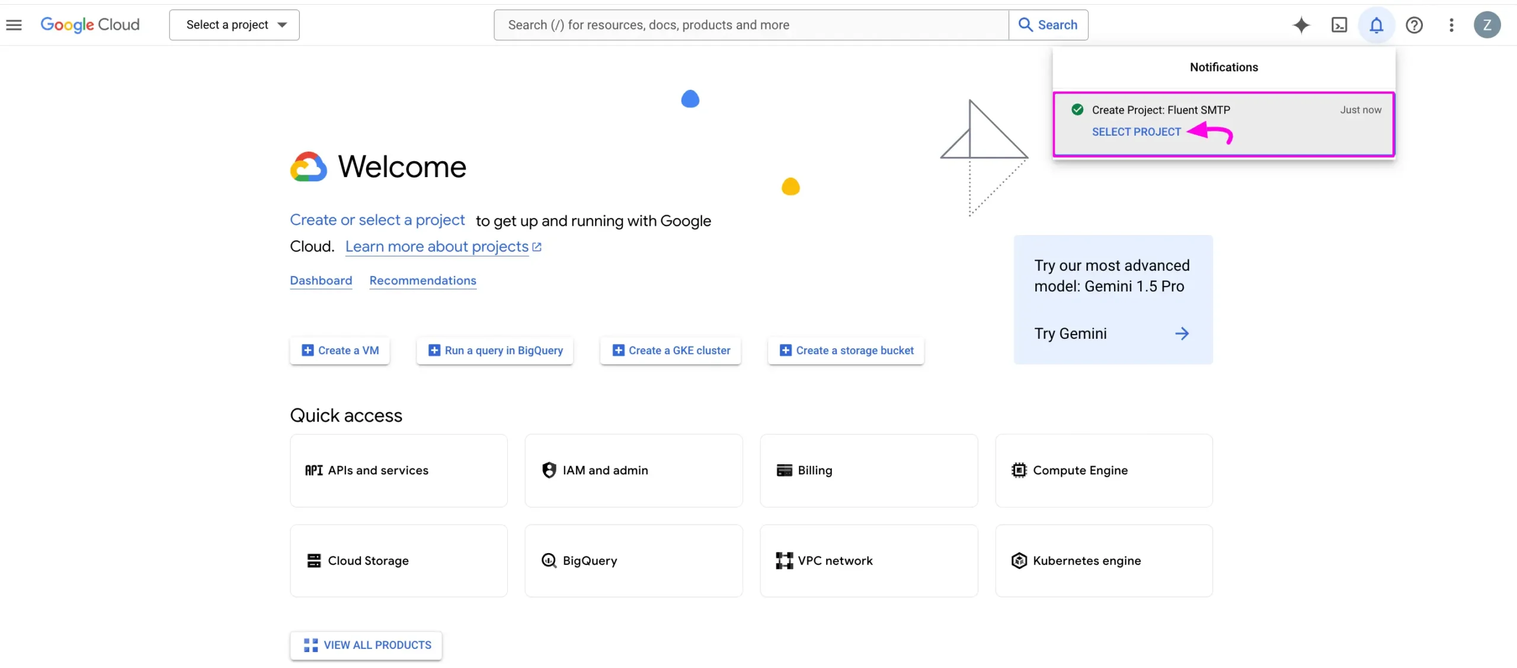Expand the notifications panel bell icon
The image size is (1517, 668).
[1376, 24]
